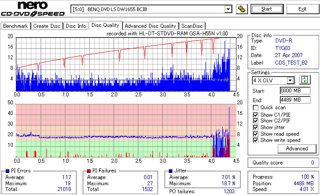
Task: Click the PI Errors upper graph
Action: pyautogui.click(x=126, y=64)
